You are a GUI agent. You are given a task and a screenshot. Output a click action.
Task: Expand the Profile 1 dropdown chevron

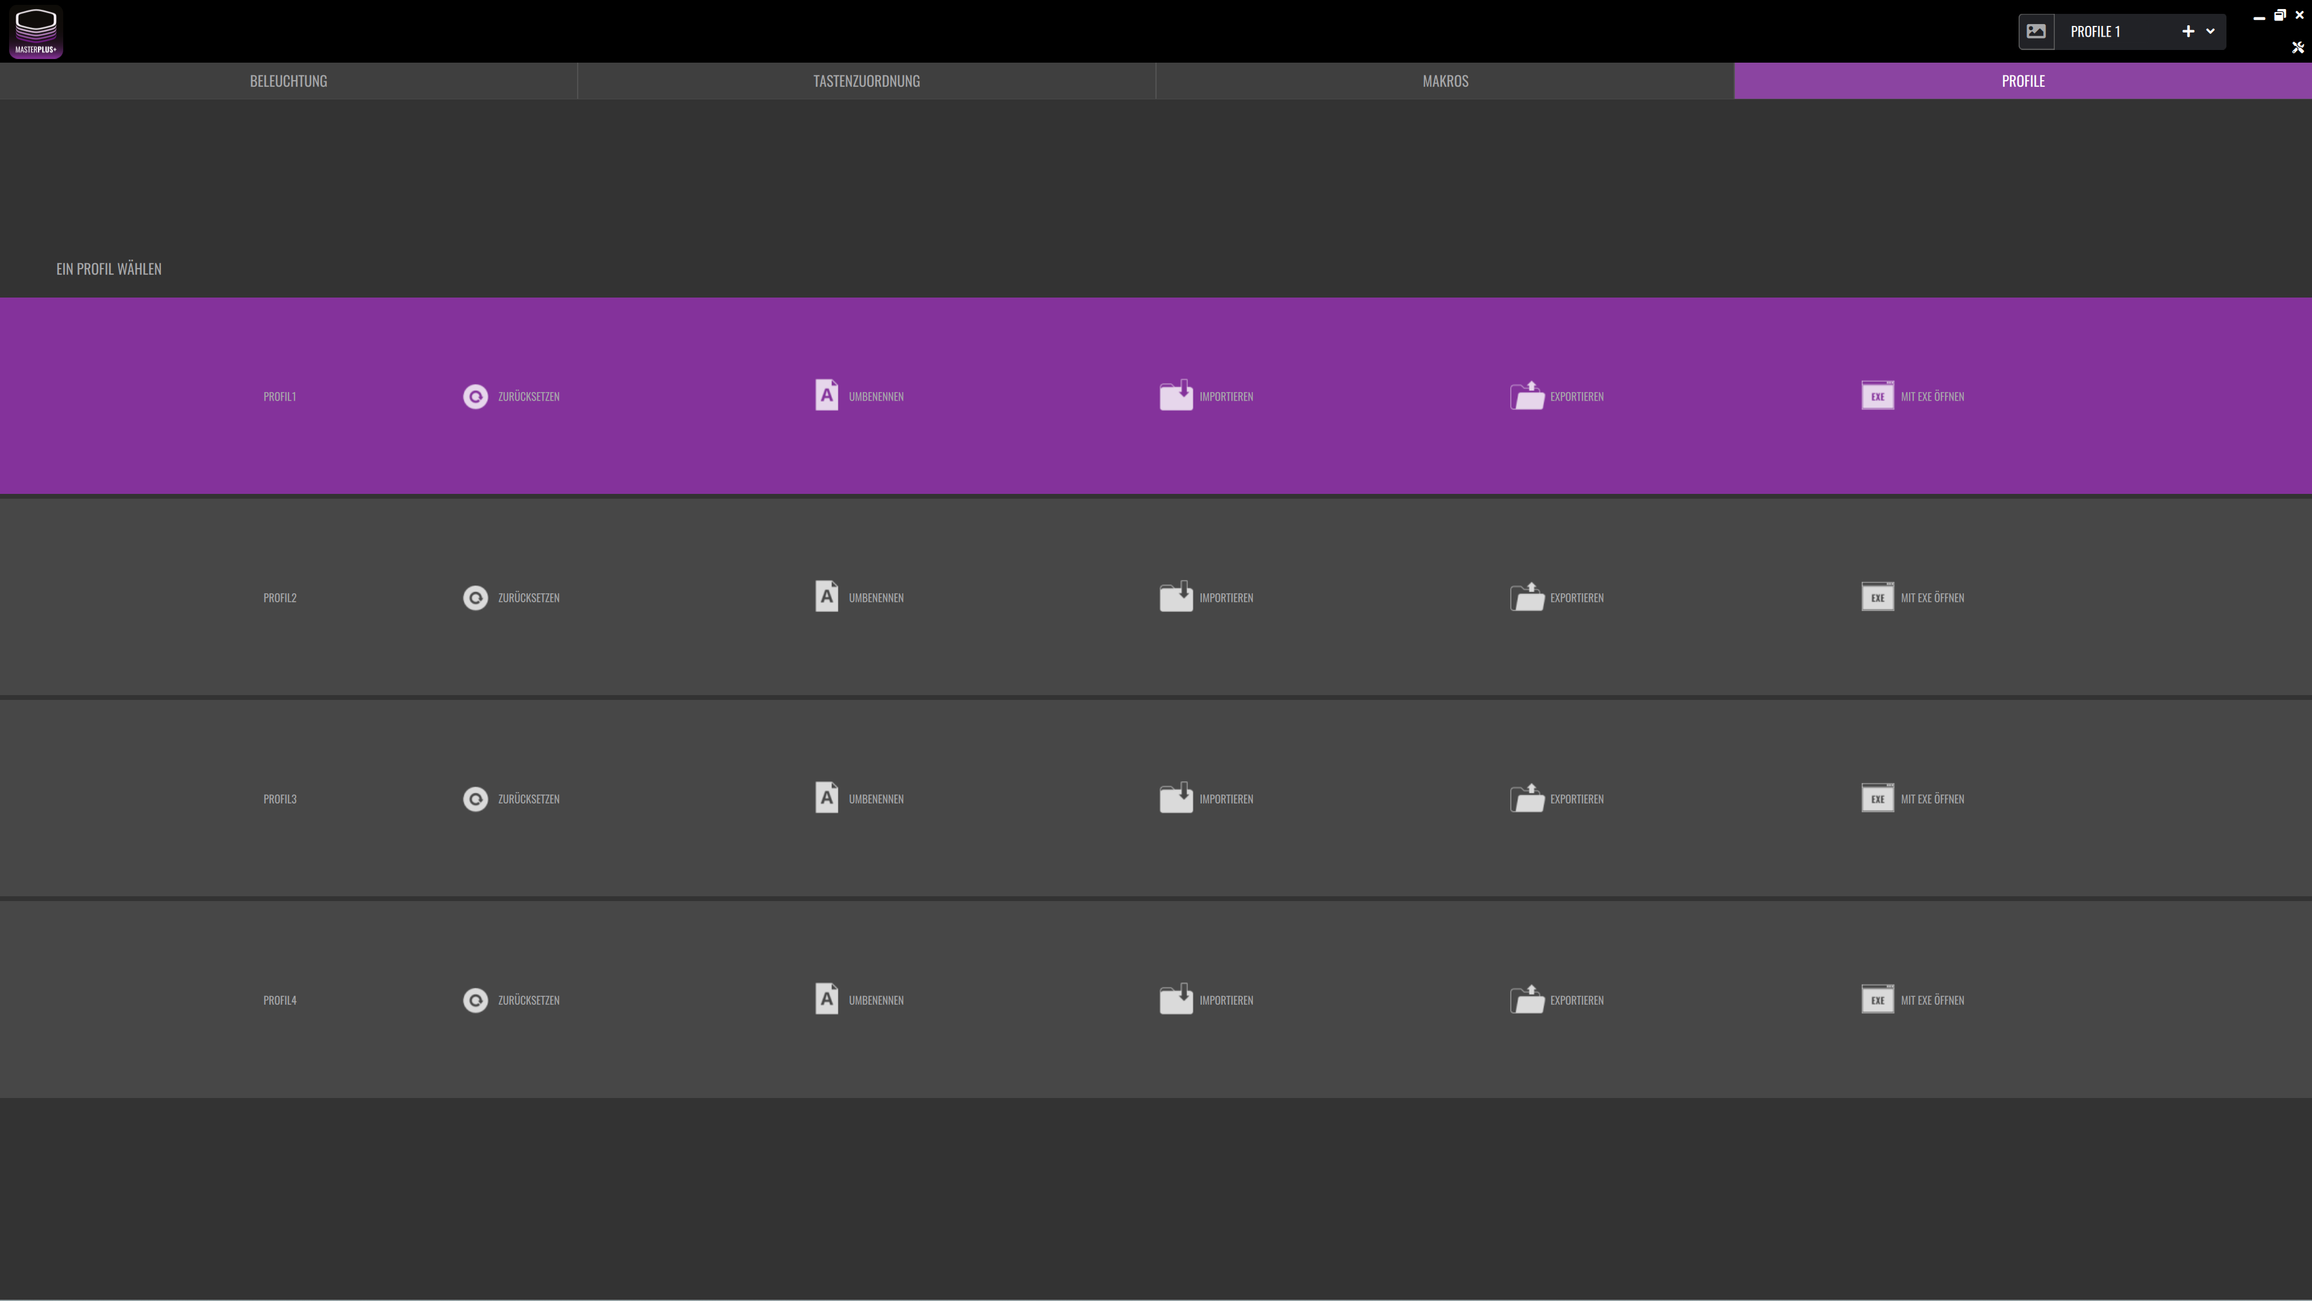(2211, 31)
